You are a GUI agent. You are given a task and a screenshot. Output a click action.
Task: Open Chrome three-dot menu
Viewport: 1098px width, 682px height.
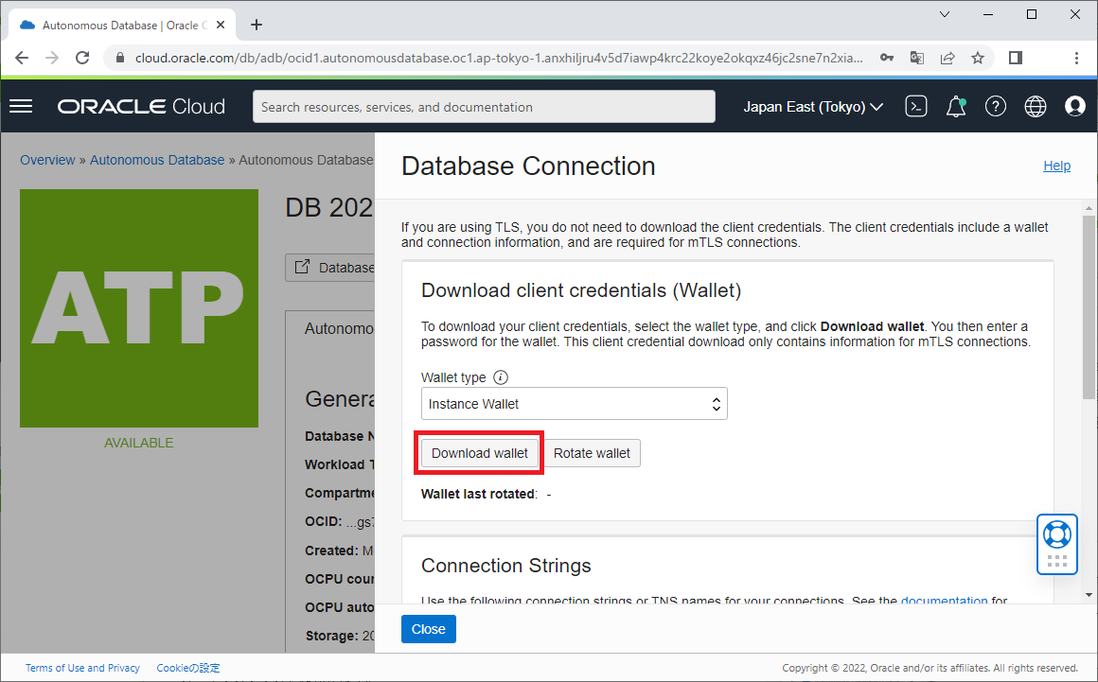(1076, 58)
